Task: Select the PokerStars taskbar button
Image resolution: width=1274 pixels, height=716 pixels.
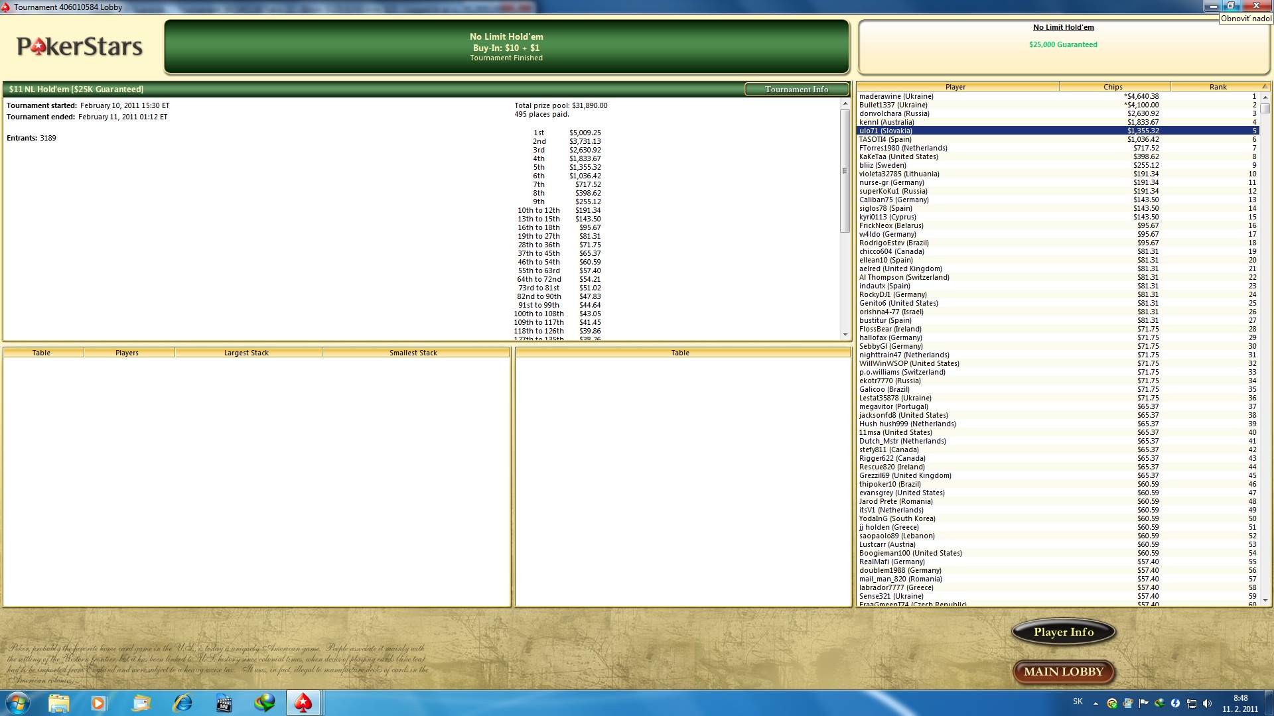Action: [x=303, y=703]
